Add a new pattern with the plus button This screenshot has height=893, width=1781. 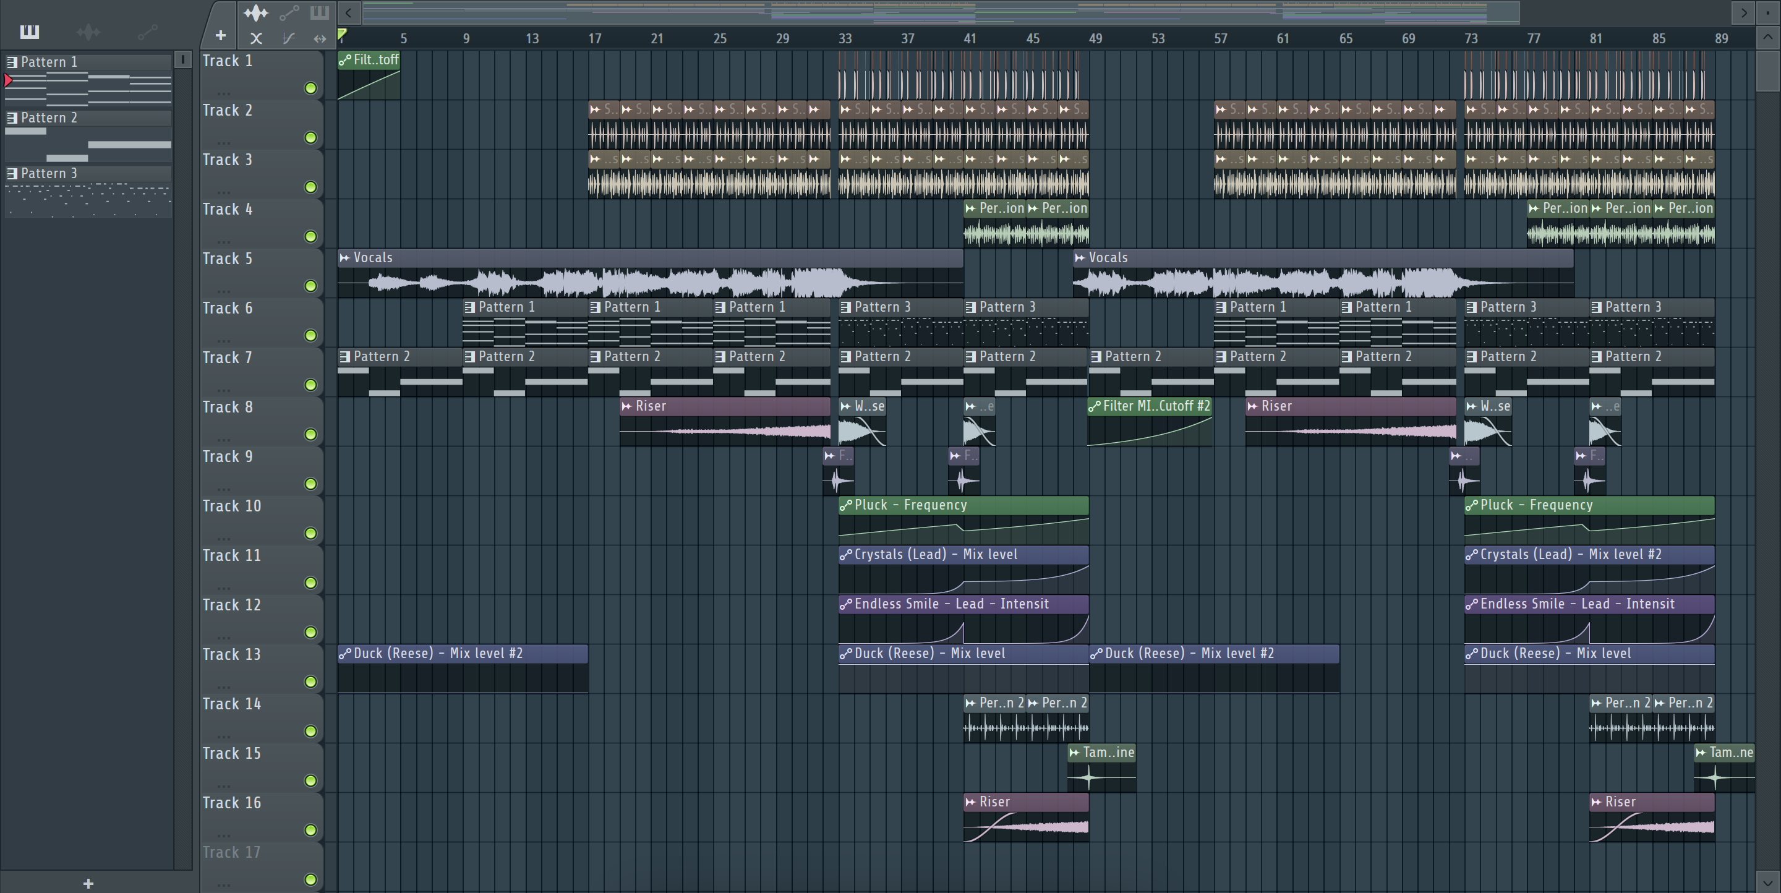[88, 883]
